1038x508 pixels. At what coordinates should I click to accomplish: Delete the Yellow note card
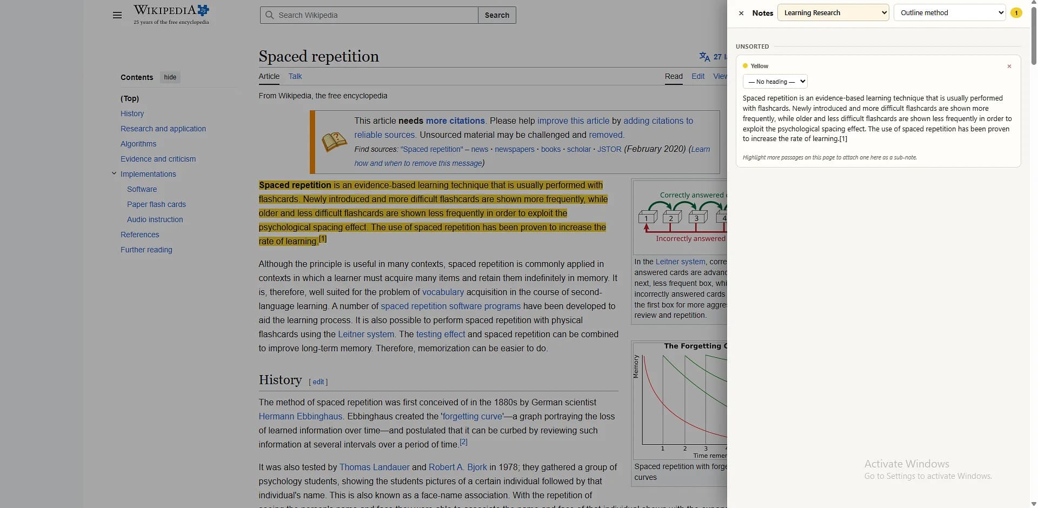[x=1009, y=66]
